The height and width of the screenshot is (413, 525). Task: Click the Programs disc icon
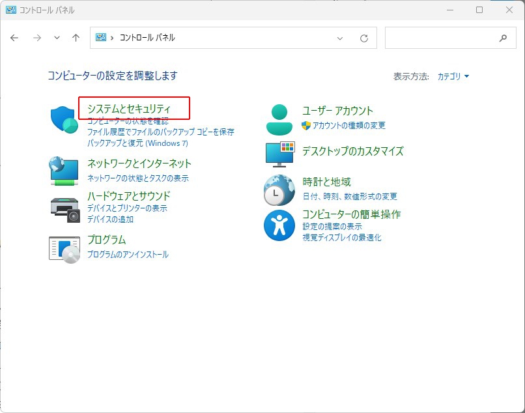pos(64,248)
